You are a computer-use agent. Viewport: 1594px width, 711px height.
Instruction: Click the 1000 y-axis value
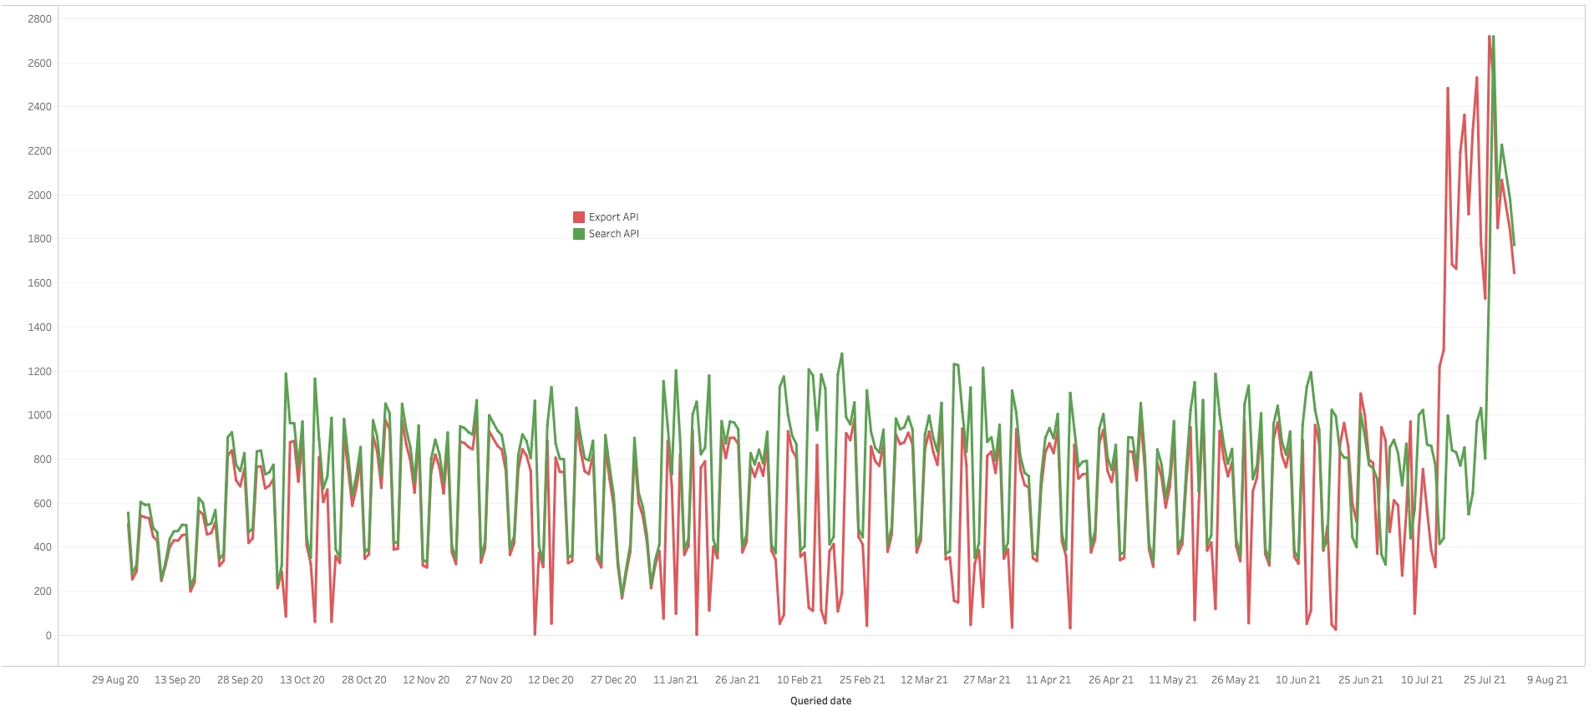click(39, 415)
